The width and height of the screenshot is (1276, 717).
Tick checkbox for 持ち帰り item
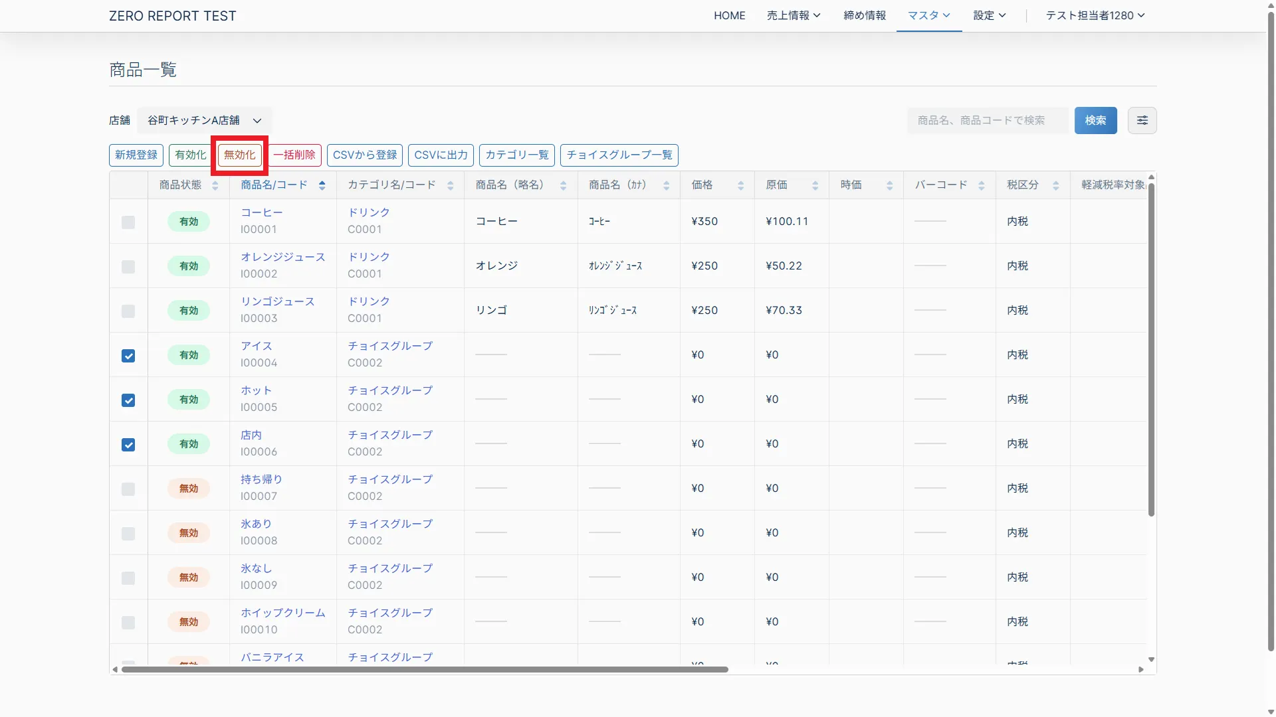tap(128, 489)
